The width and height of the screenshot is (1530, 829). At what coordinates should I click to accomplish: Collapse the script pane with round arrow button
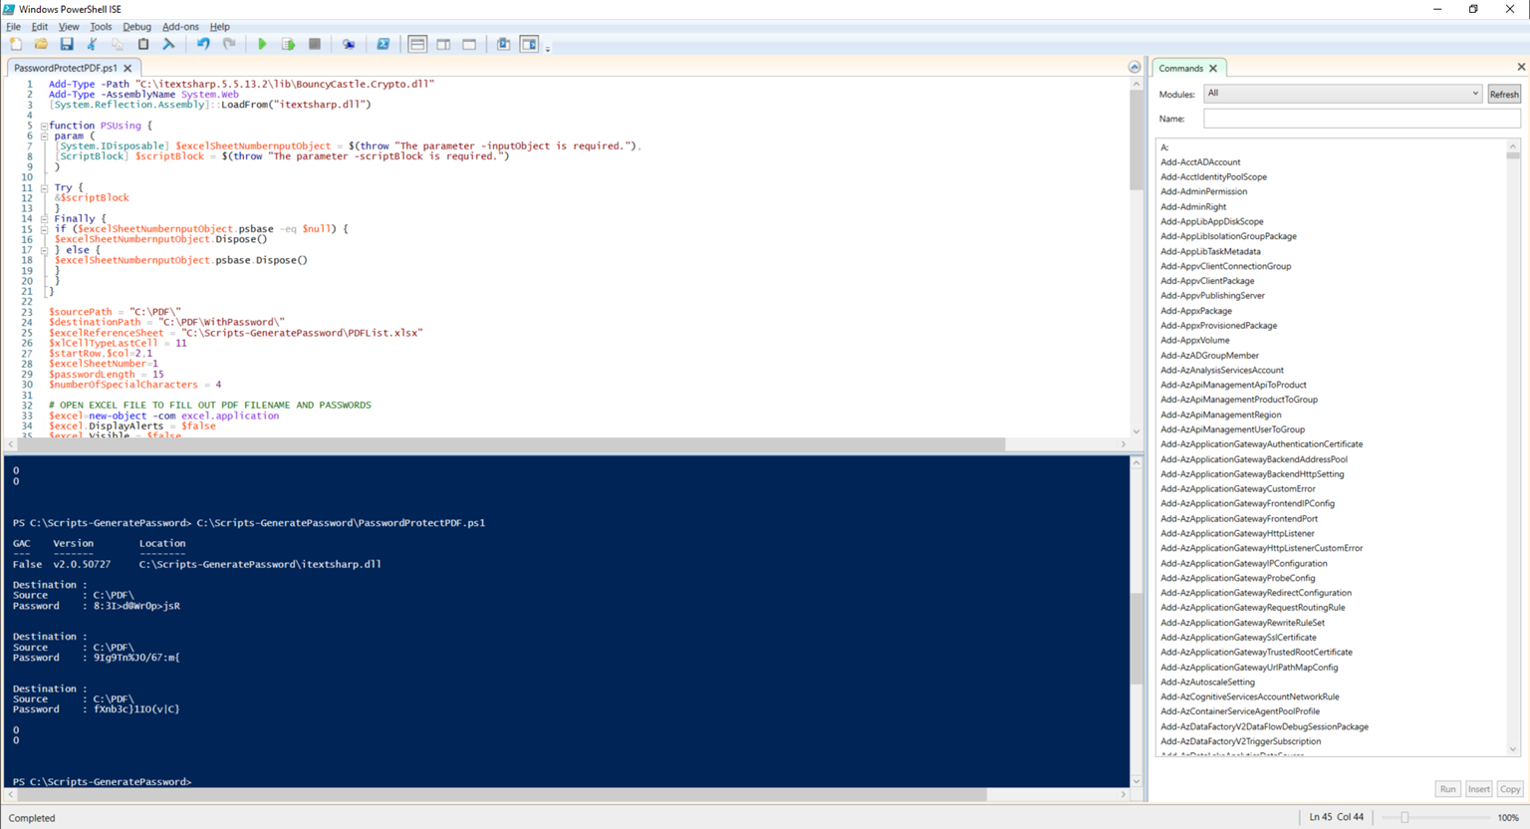coord(1135,67)
